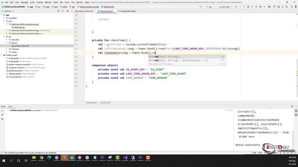Open the VCS menu
298x167 pixels.
73,2
